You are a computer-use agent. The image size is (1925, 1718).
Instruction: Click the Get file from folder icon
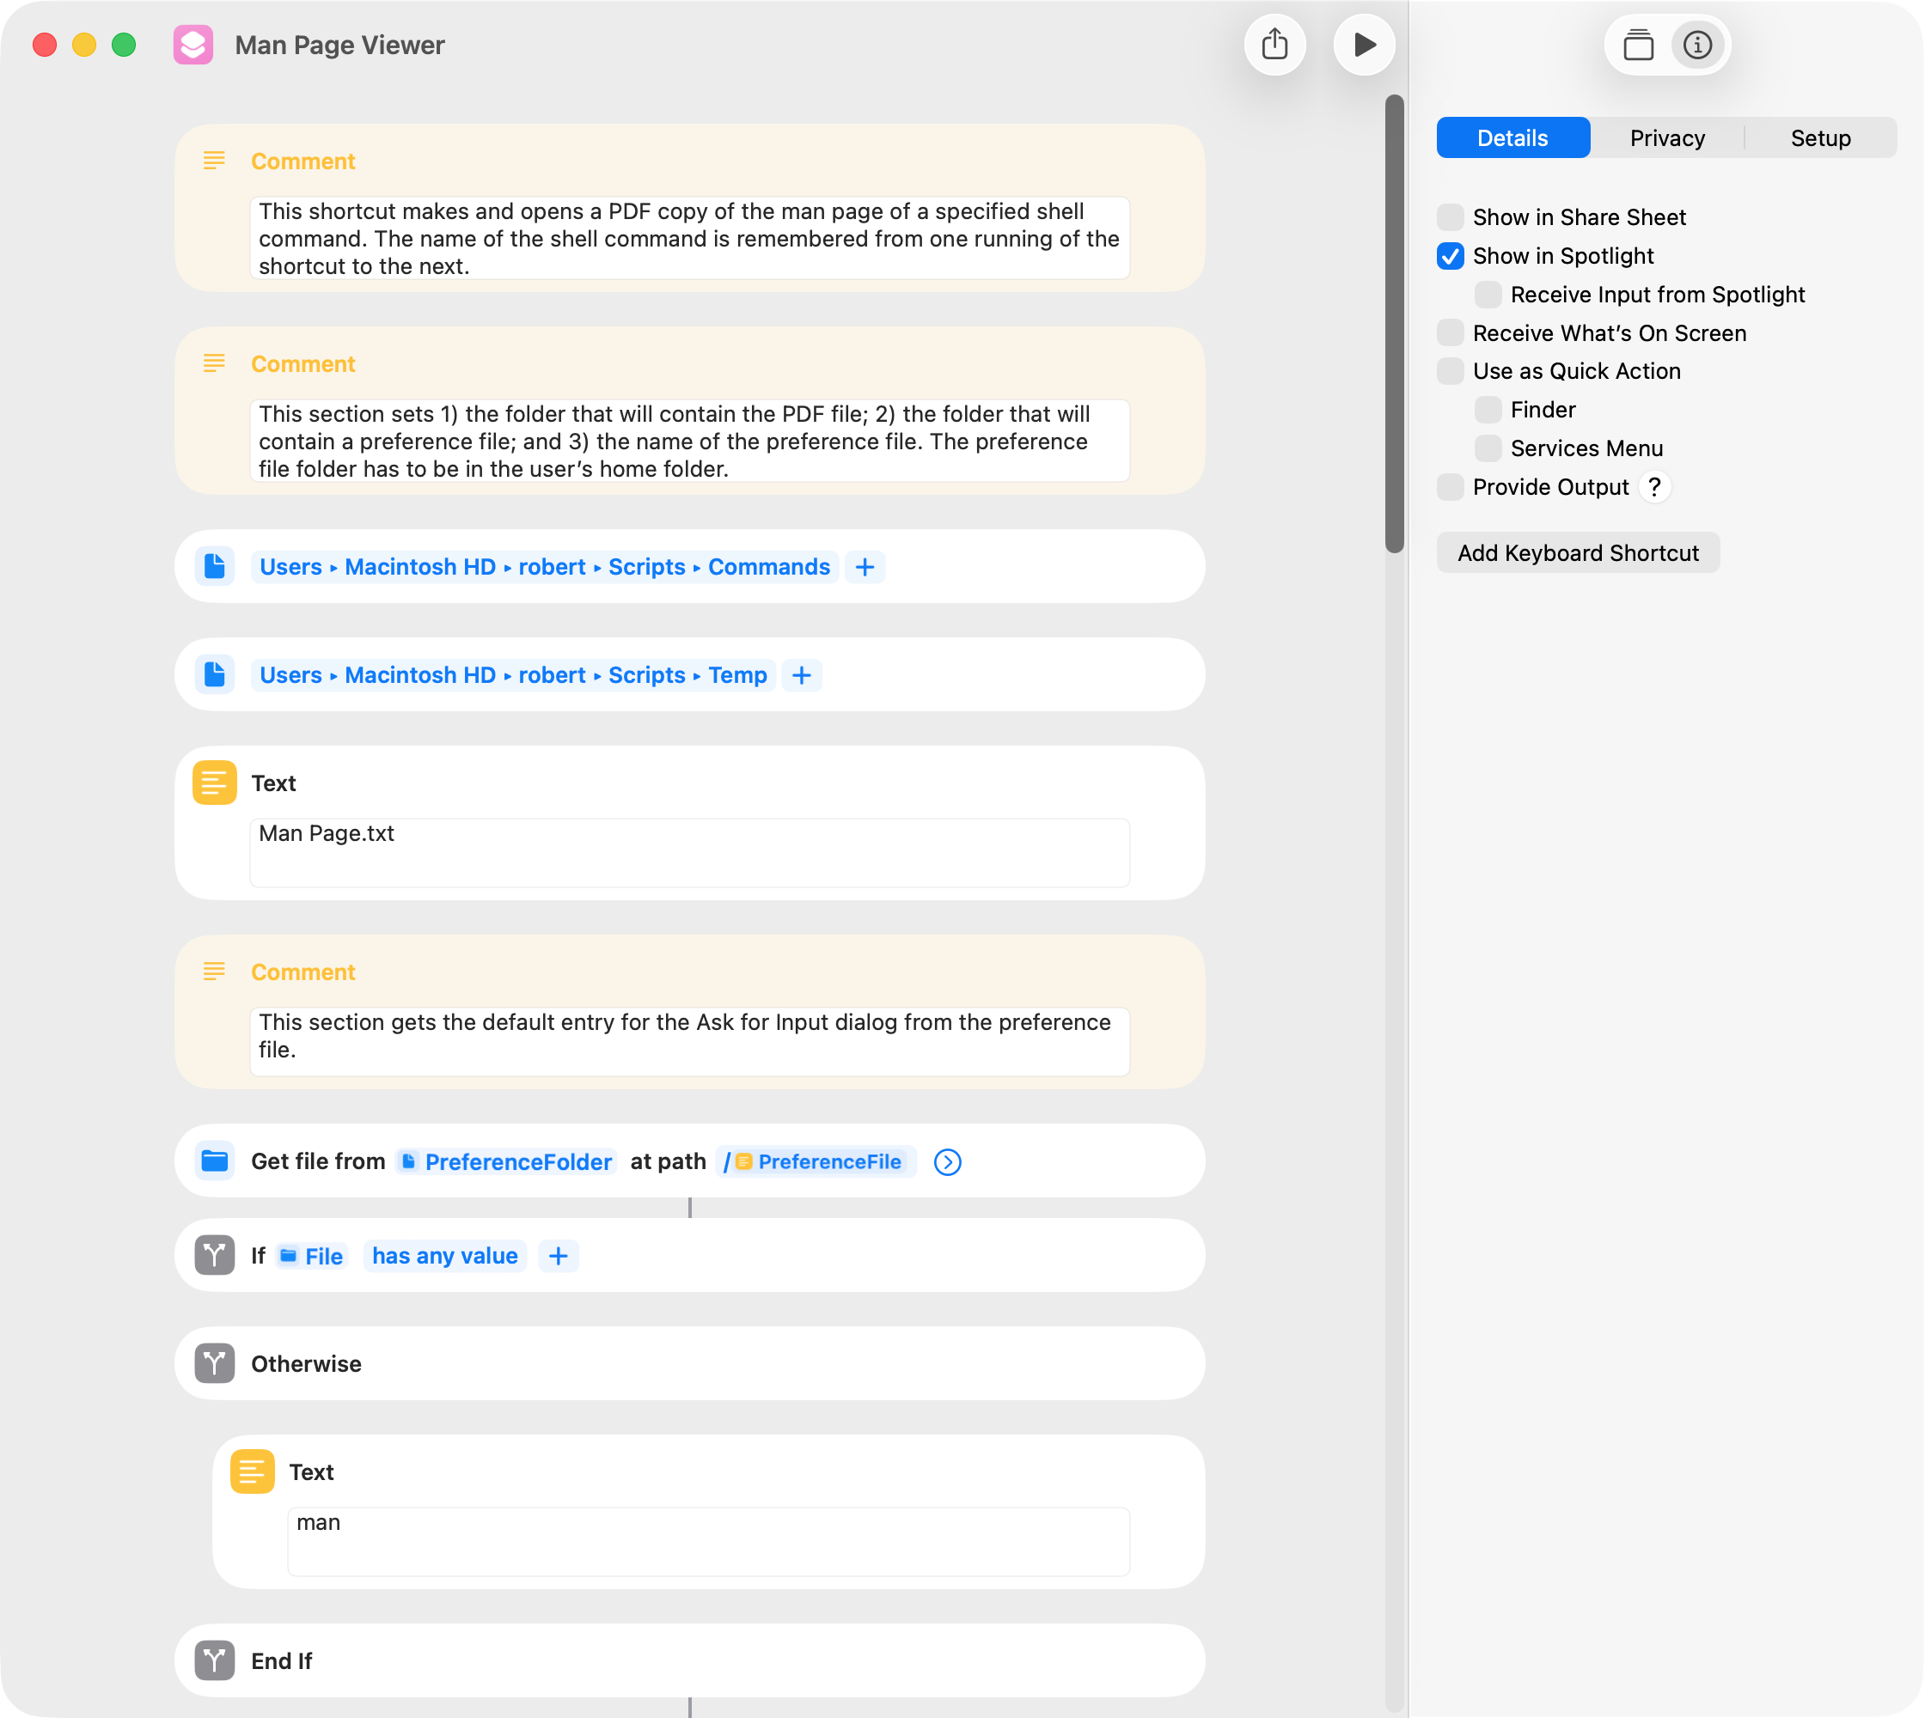click(214, 1161)
